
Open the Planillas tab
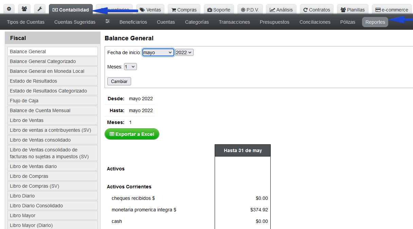(353, 10)
